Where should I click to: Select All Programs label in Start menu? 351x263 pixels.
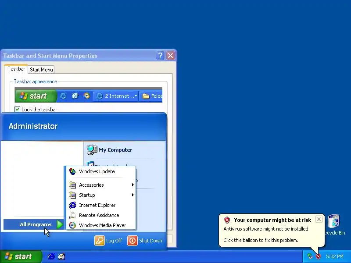click(x=36, y=224)
